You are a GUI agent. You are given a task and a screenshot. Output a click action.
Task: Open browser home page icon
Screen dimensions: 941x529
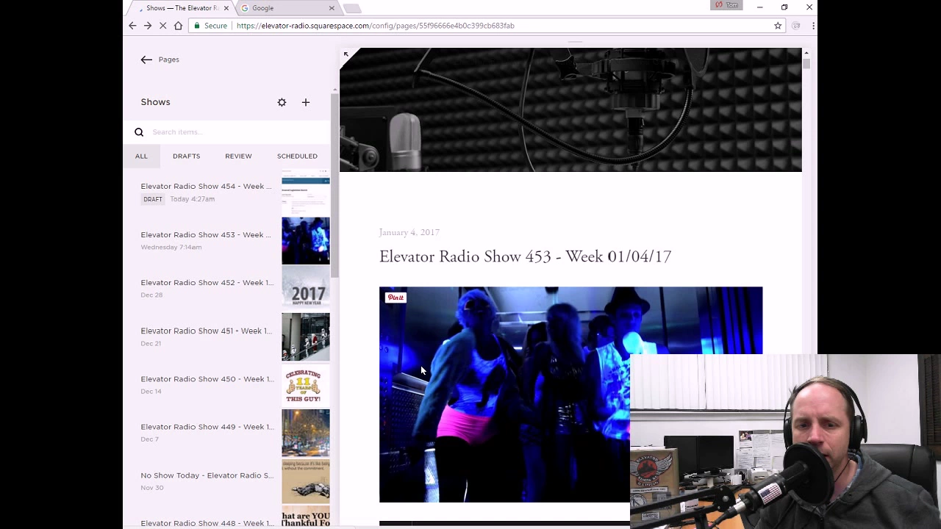(178, 26)
